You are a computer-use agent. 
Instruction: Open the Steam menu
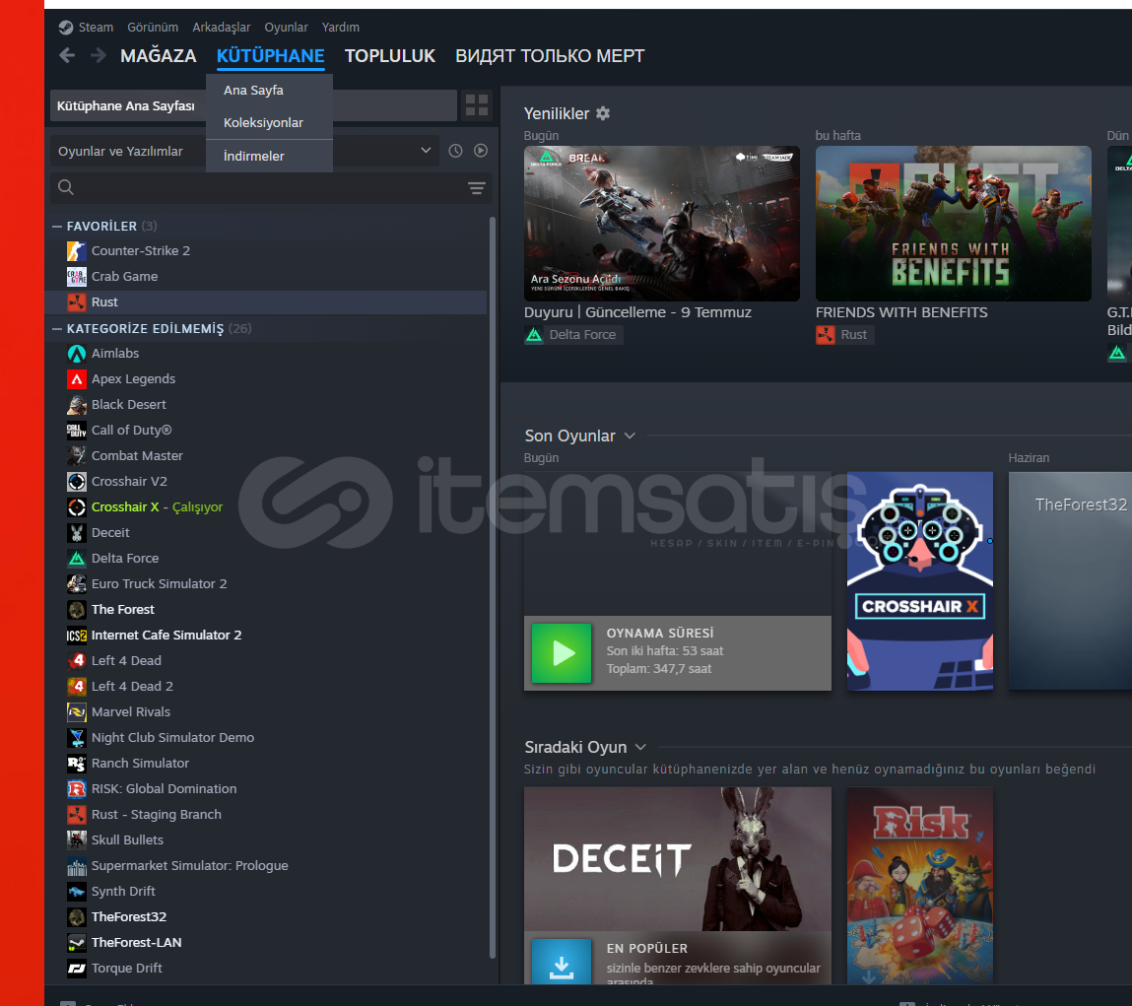[x=96, y=28]
